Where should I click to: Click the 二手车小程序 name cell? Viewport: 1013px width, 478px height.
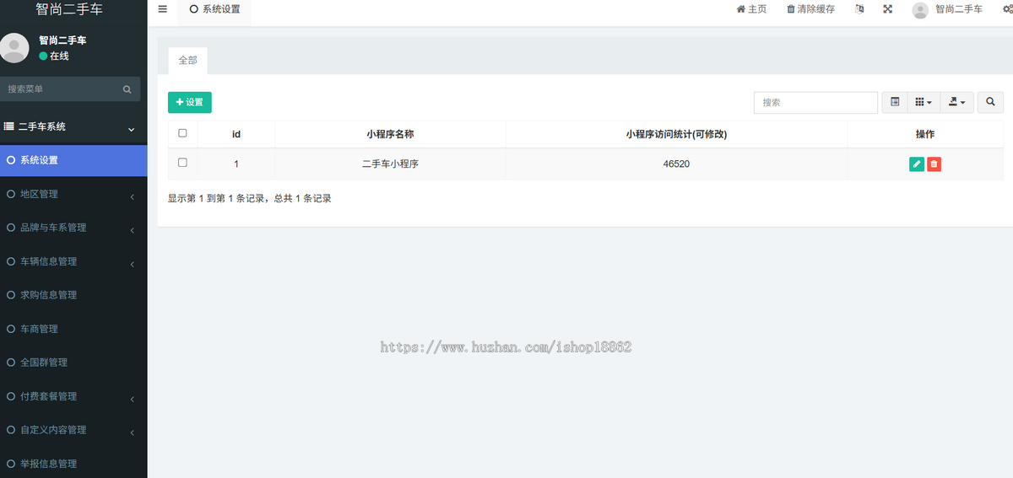[390, 164]
